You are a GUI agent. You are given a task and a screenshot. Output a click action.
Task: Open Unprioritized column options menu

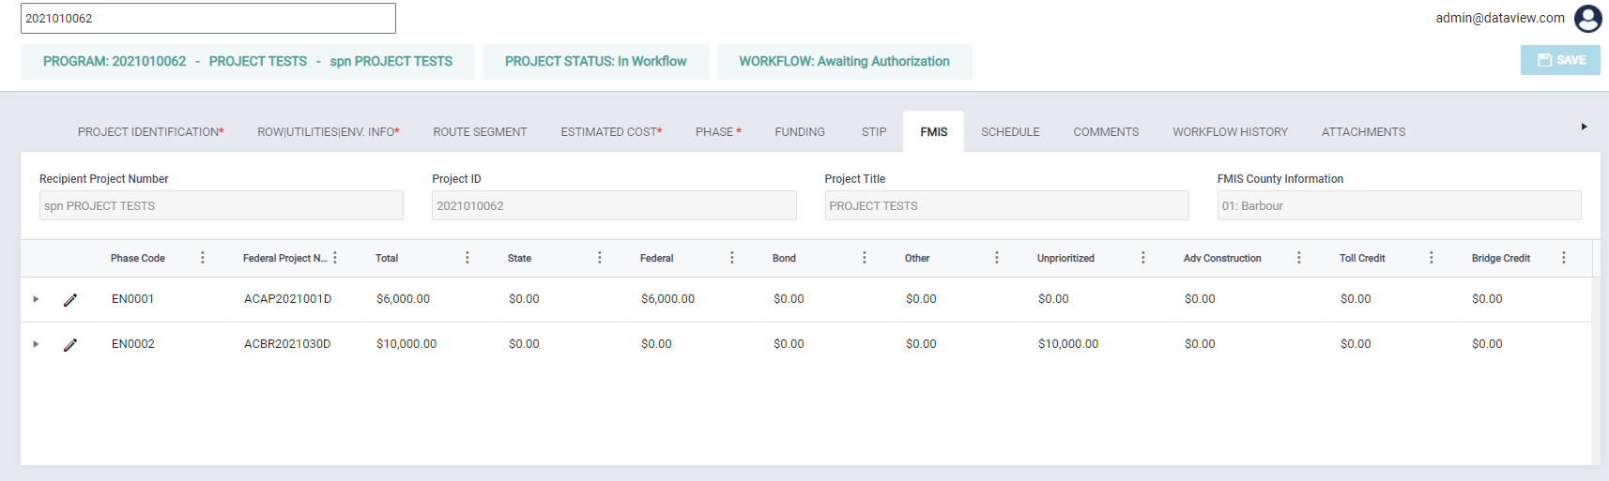pos(1143,258)
